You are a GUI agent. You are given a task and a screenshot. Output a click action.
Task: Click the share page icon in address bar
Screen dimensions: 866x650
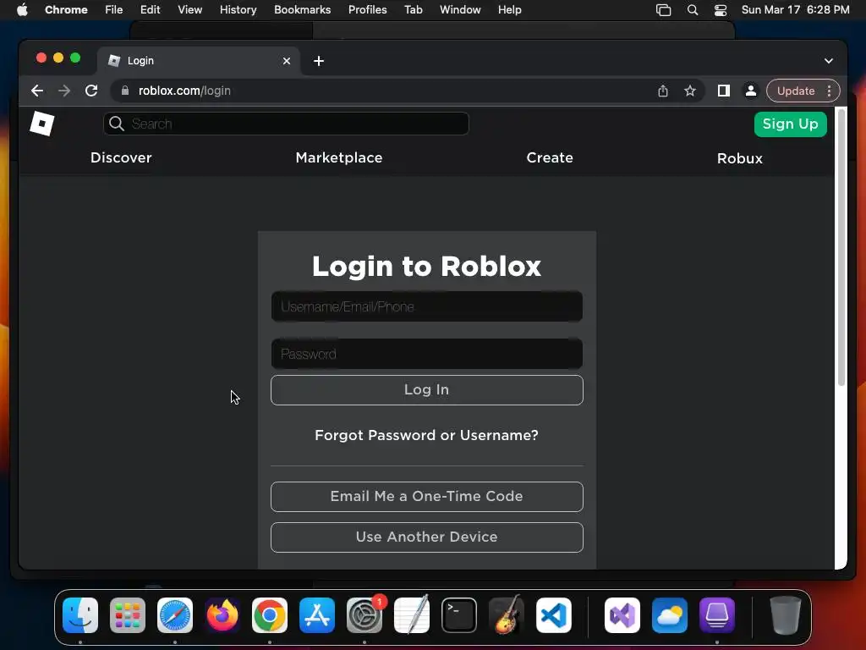coord(663,91)
